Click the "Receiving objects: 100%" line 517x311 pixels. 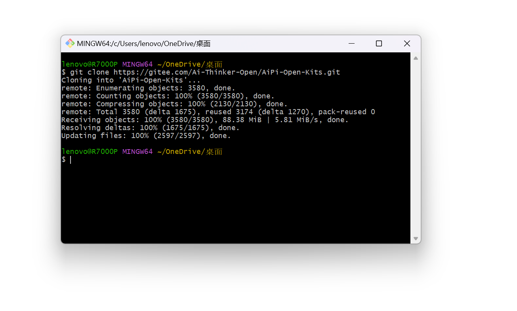[x=205, y=120]
